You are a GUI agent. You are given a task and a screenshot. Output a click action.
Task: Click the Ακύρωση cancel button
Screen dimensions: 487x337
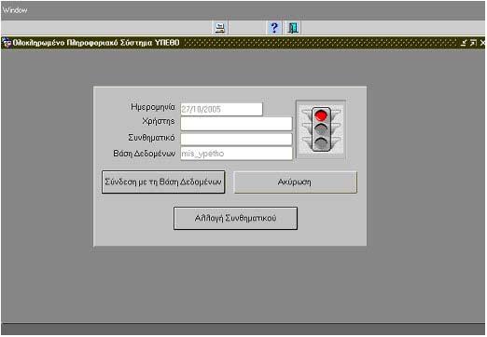(295, 182)
